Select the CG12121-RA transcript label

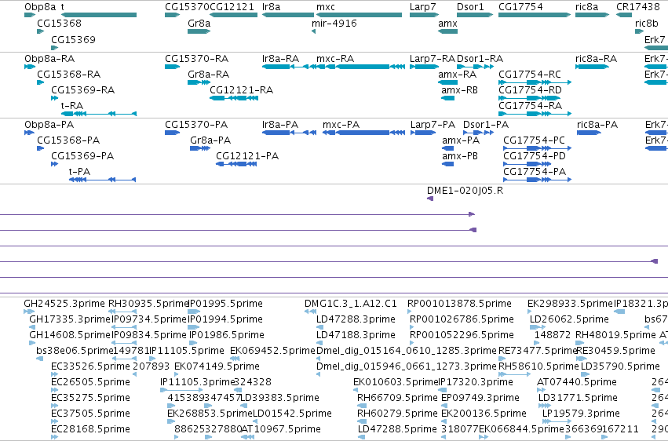pos(242,90)
